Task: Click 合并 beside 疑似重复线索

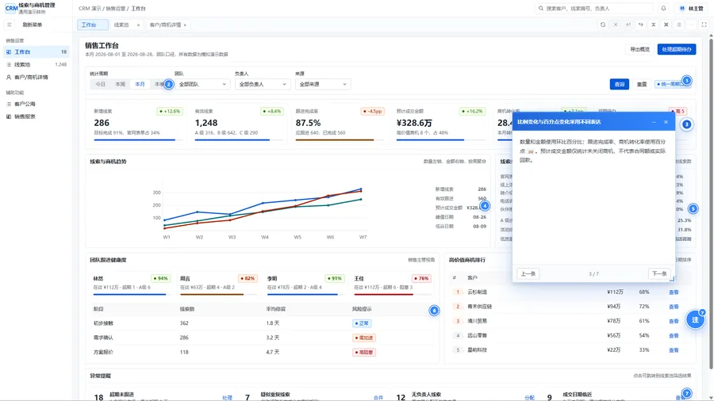Action: point(378,398)
